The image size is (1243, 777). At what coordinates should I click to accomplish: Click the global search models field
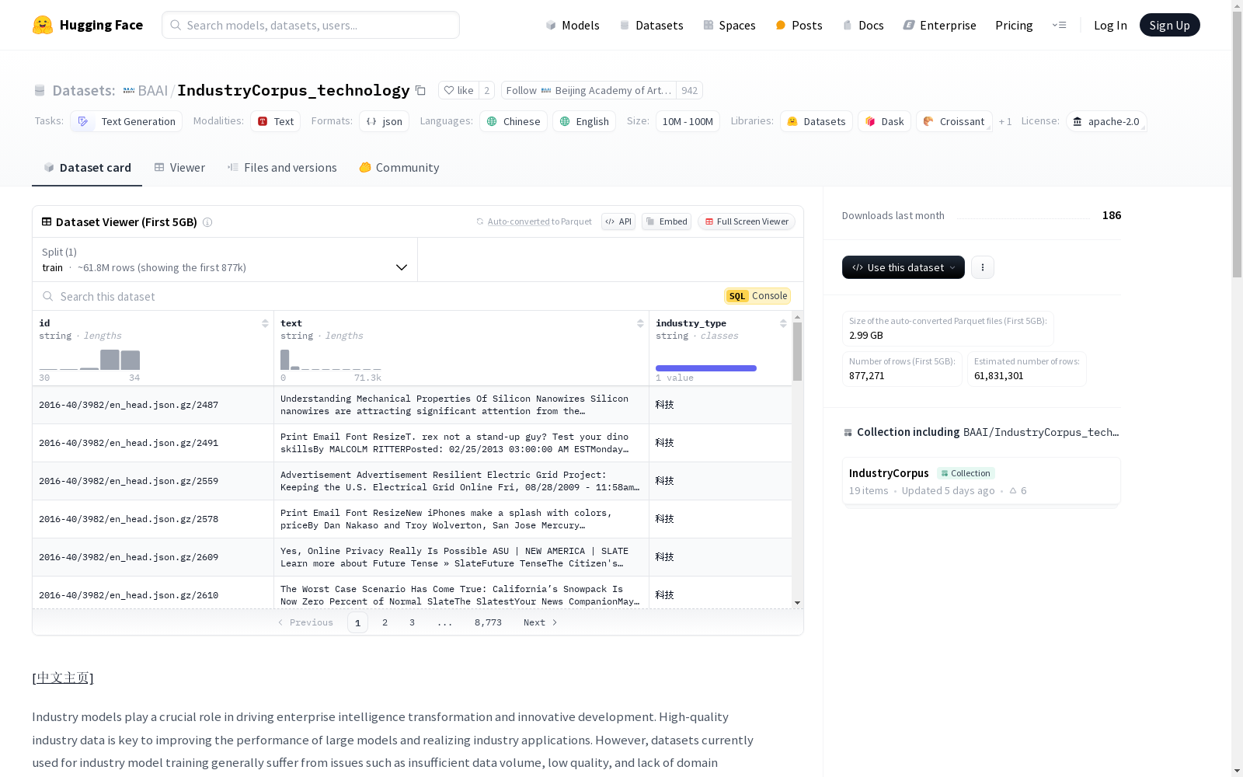tap(311, 25)
